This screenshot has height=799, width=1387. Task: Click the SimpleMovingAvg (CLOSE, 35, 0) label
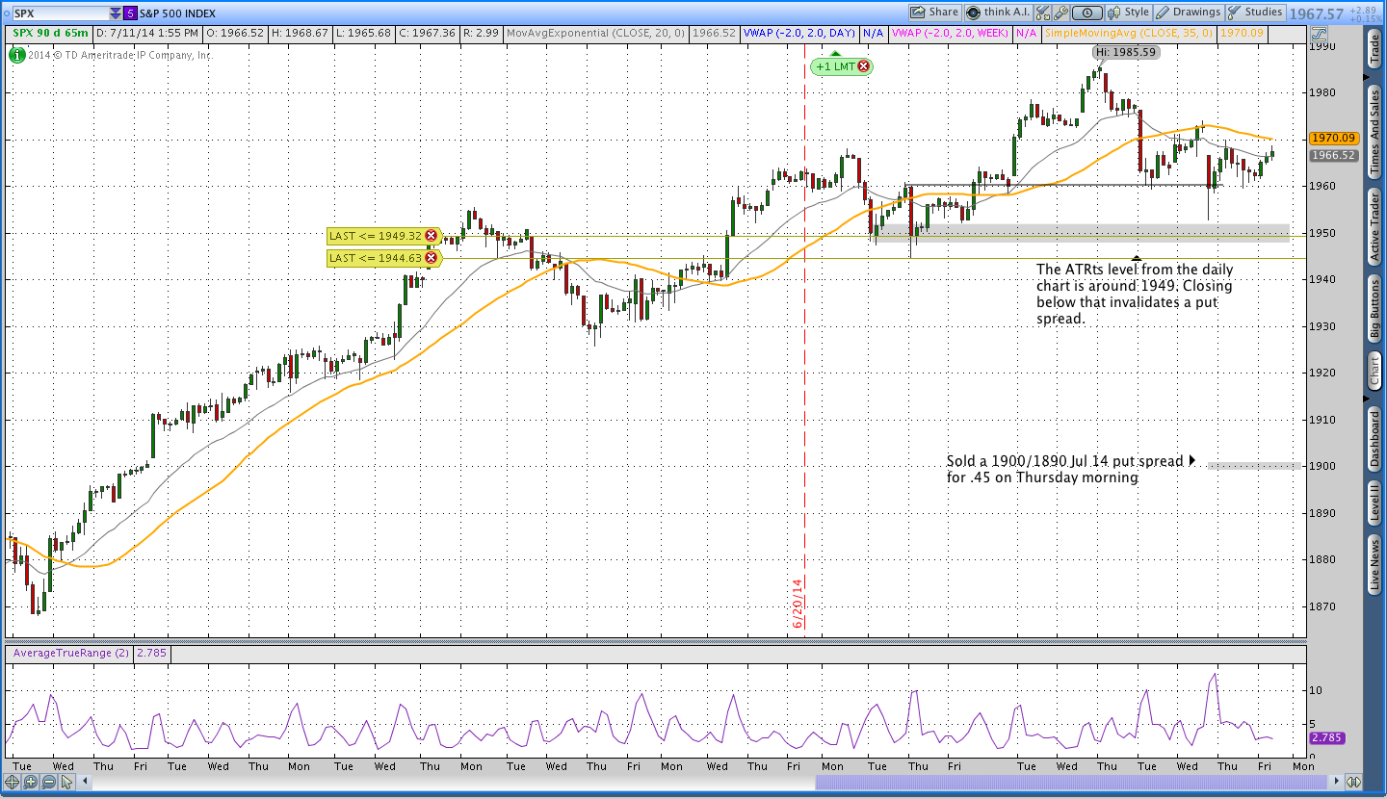coord(1130,33)
